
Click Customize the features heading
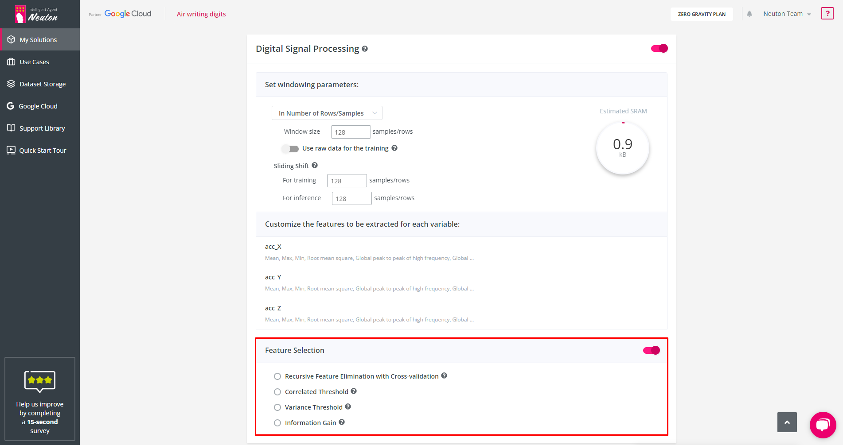click(362, 224)
